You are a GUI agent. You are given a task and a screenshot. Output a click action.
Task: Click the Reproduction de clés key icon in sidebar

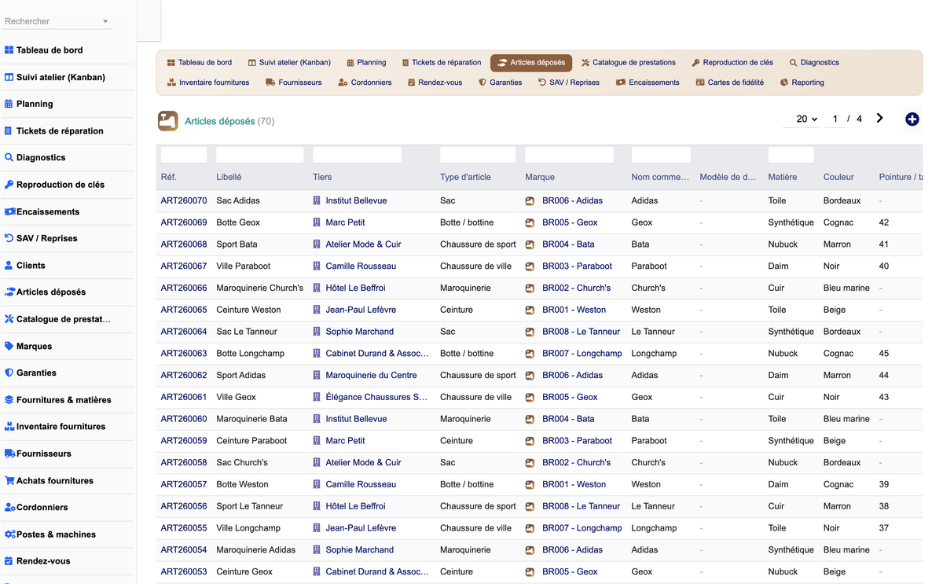pos(9,185)
